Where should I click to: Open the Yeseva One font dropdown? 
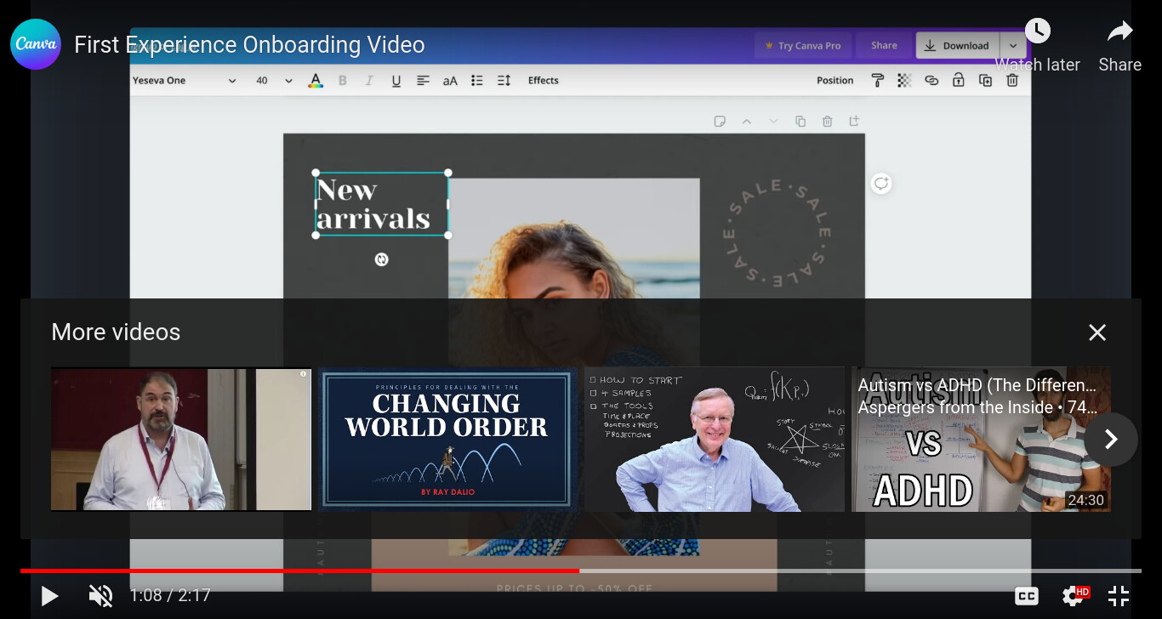tap(185, 81)
